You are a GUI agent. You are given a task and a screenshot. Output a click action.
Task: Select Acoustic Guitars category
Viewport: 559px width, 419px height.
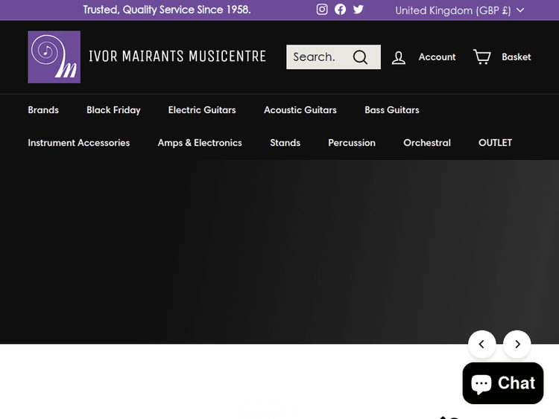(x=300, y=110)
